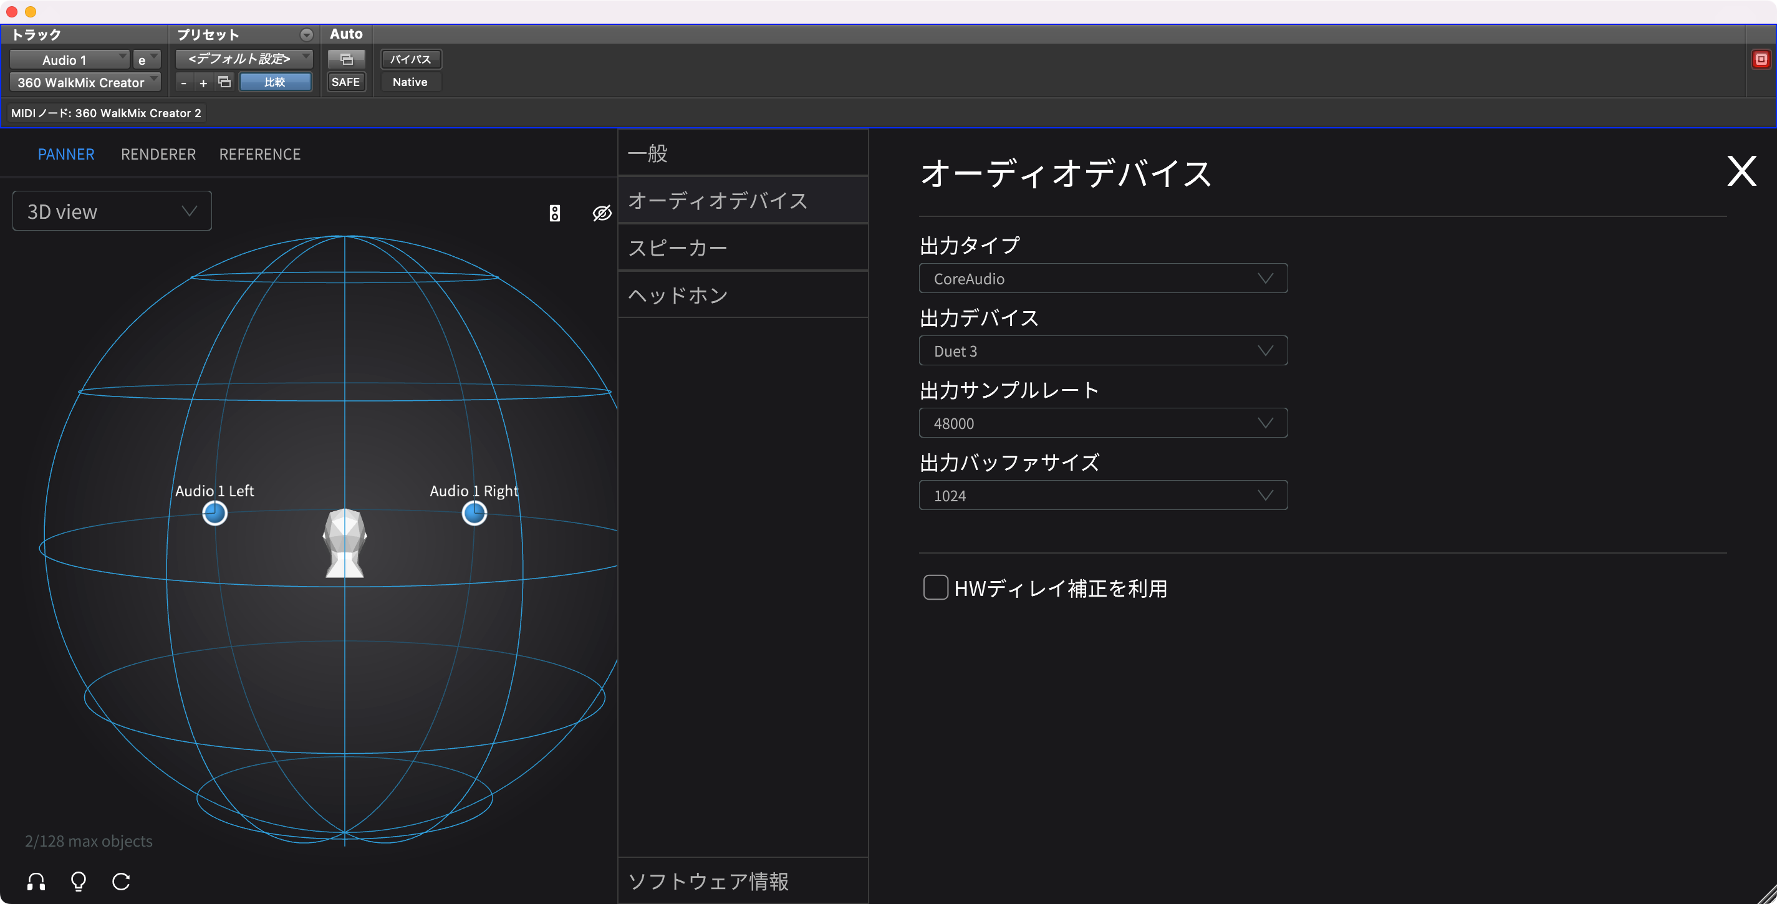The height and width of the screenshot is (904, 1777).
Task: Open the Duet 3 output device dropdown
Action: [1102, 351]
